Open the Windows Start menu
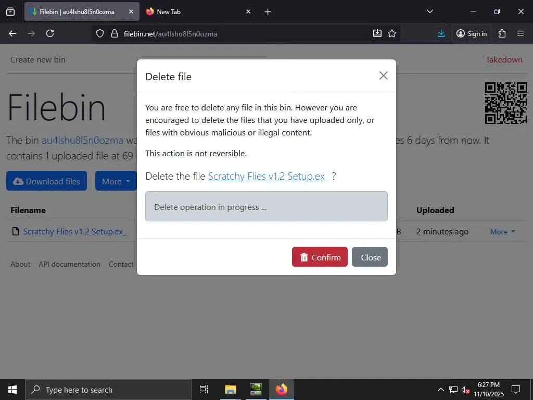533x400 pixels. (12, 390)
